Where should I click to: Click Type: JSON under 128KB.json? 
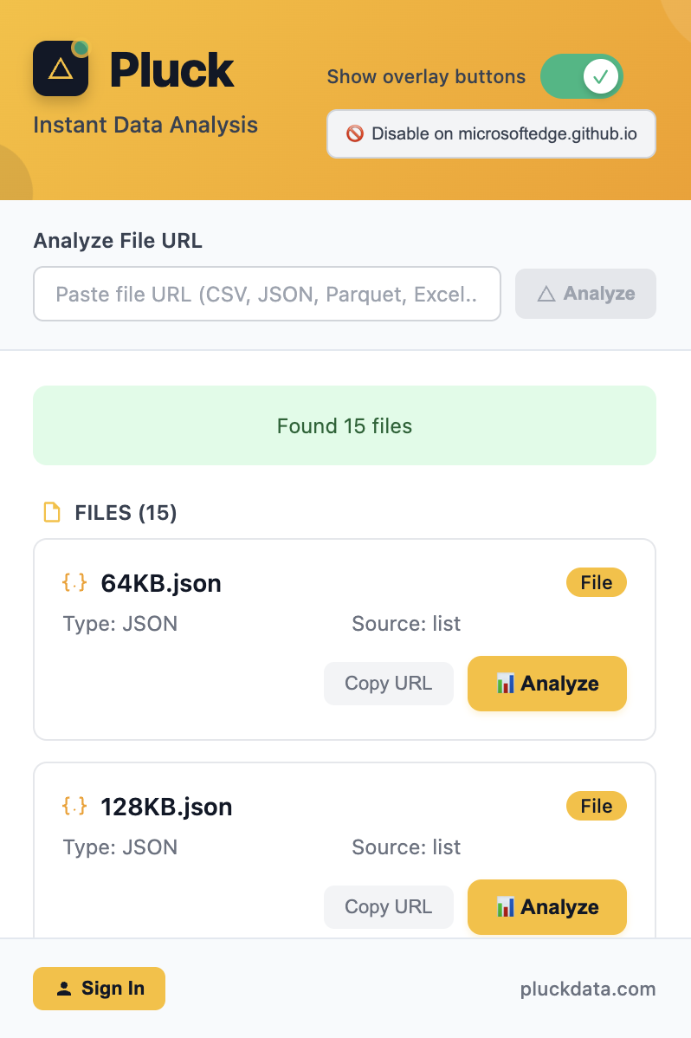pos(119,847)
